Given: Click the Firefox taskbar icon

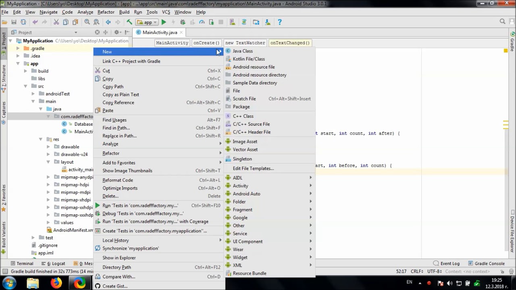Looking at the screenshot, I should (56, 283).
